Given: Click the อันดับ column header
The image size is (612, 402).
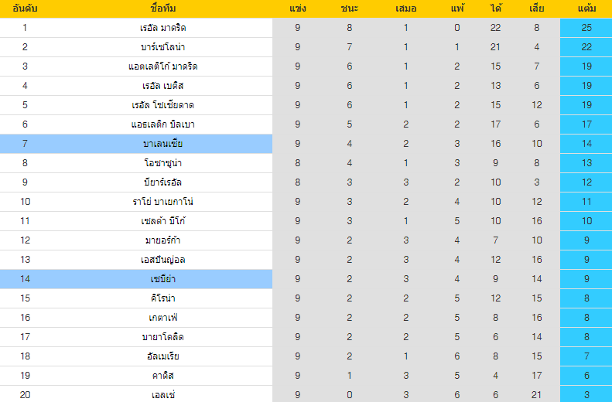Looking at the screenshot, I should click(x=25, y=9).
